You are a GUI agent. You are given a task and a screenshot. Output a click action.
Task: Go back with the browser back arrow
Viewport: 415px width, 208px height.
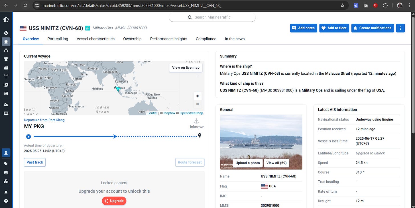(x=6, y=5)
